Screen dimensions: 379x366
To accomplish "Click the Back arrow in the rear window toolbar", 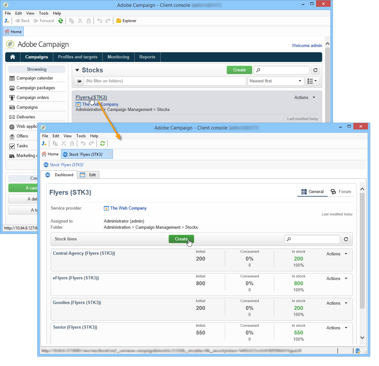I will 22,21.
